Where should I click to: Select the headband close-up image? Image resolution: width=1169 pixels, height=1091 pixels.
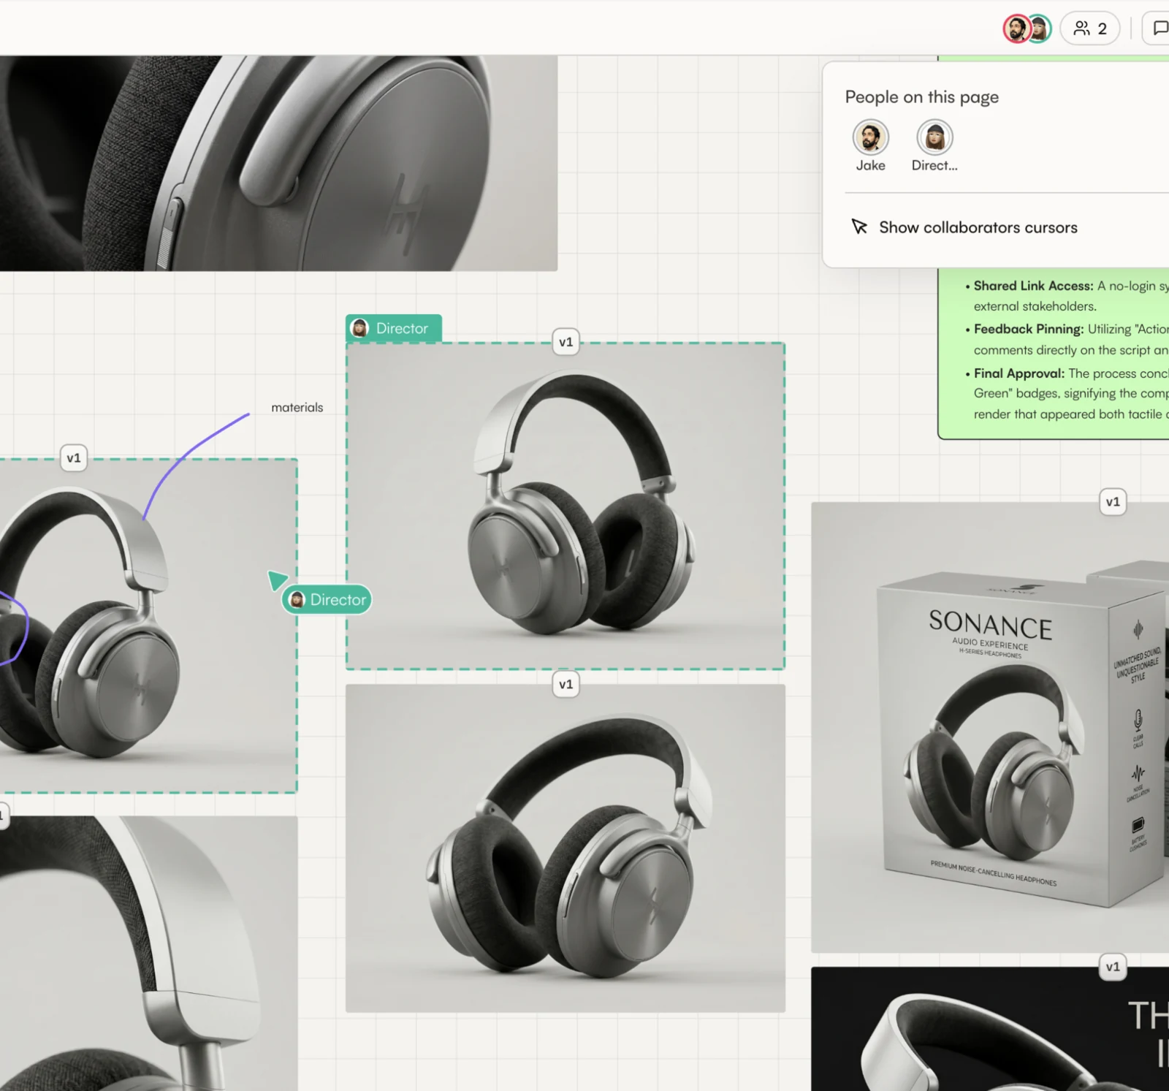(x=148, y=954)
